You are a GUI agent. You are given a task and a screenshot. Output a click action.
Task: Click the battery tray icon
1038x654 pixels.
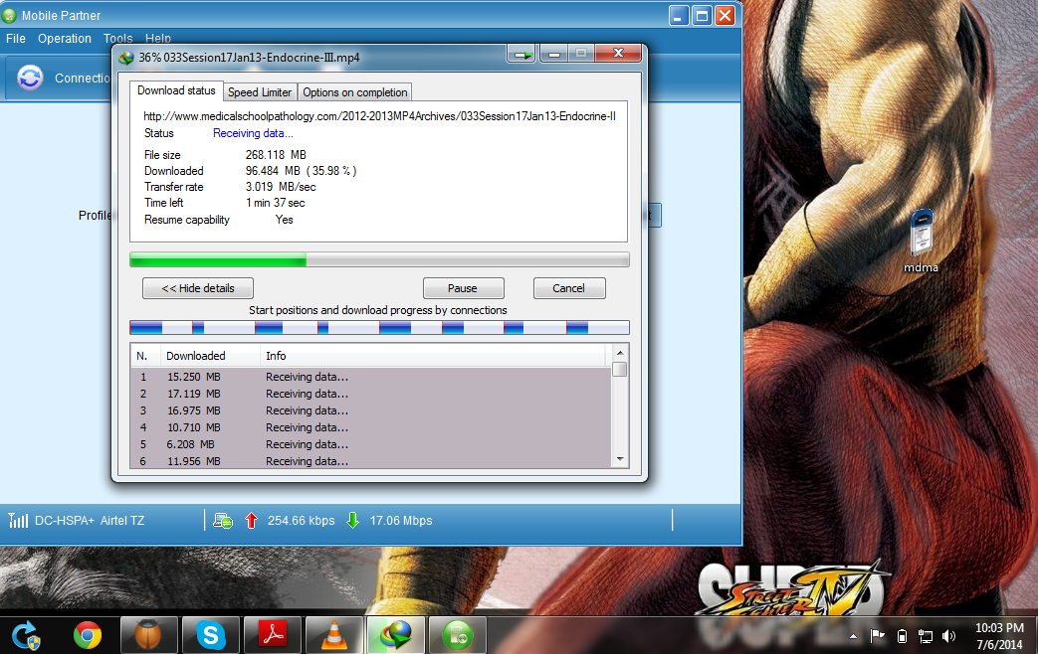[x=902, y=636]
